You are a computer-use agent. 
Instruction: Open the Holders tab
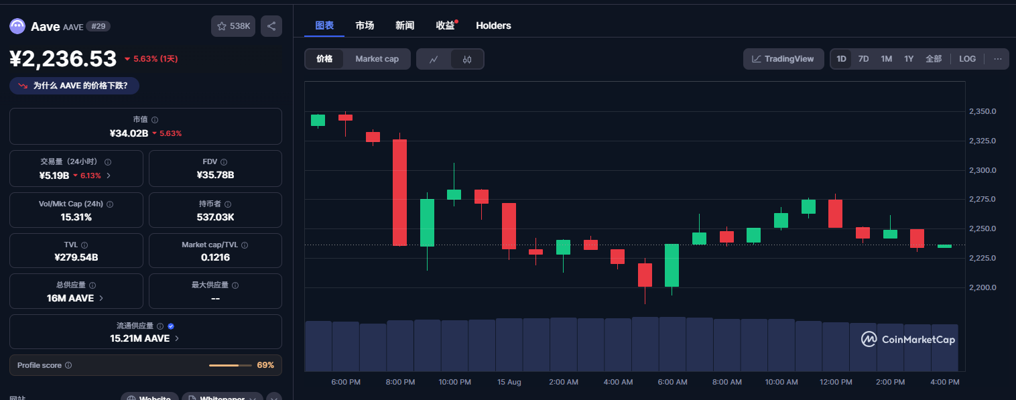click(x=493, y=25)
